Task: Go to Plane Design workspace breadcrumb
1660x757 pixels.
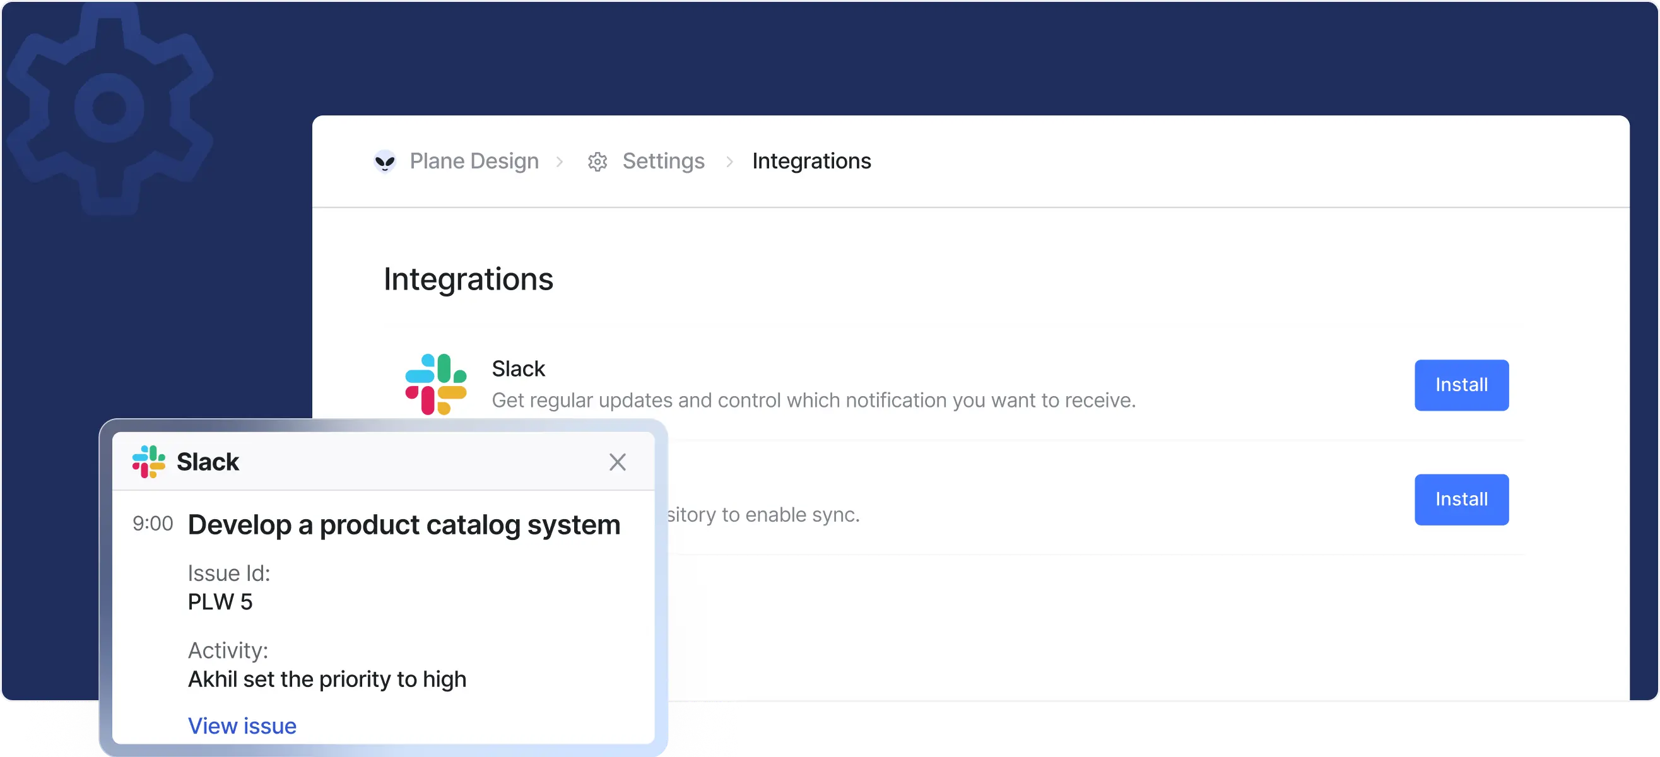Action: tap(474, 161)
